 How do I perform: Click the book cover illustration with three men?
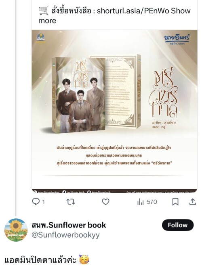79,95
